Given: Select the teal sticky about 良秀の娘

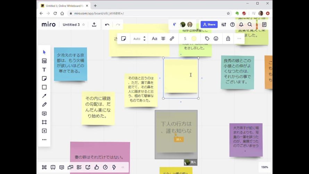Looking at the screenshot, I should [237, 72].
